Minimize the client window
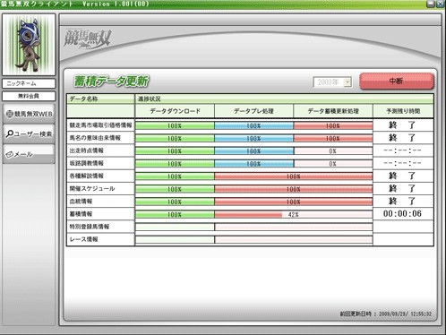Screen dimensions: 446x335 pyautogui.click(x=430, y=4)
